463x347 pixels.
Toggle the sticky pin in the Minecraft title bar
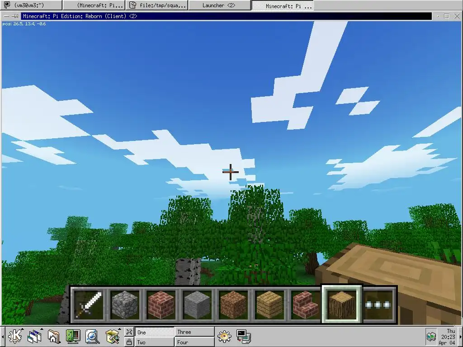click(15, 16)
